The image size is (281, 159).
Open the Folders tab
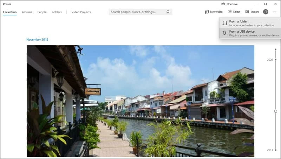pyautogui.click(x=57, y=12)
